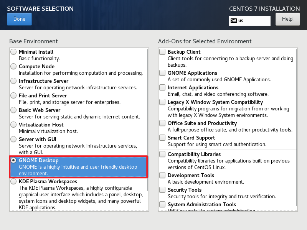Enable Office Suite and Productivity
Image resolution: width=307 pixels, height=230 pixels.
(162, 123)
